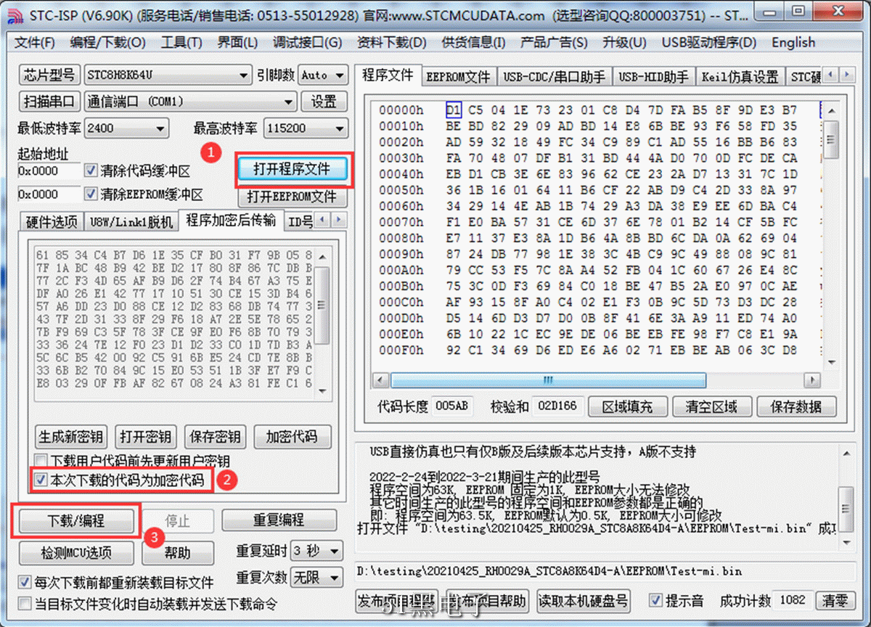
Task: Switch to the EEPROM文件 tab
Action: point(458,76)
